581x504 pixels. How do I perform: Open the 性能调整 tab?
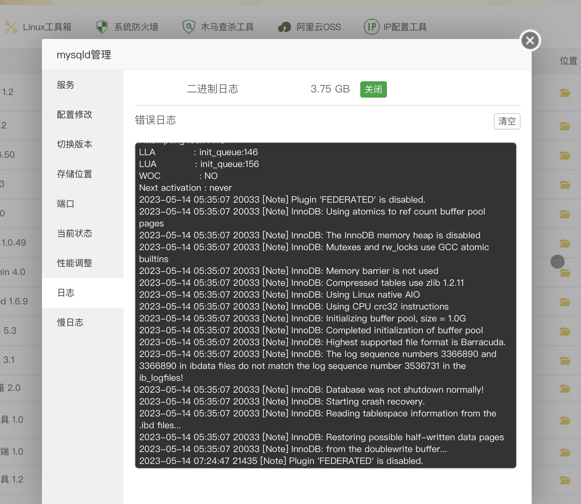75,263
